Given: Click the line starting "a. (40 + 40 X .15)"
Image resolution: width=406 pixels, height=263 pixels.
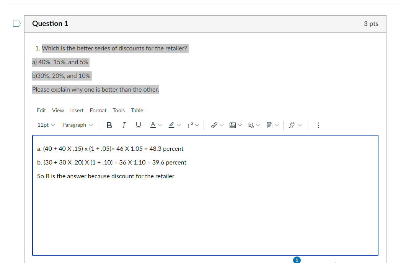Looking at the screenshot, I should point(110,149).
